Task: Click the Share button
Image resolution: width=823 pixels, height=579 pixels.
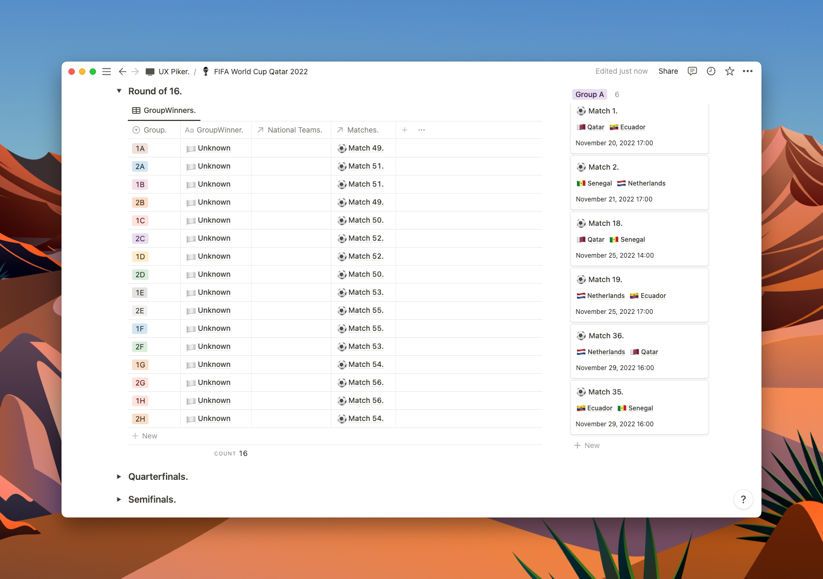Action: (x=668, y=71)
